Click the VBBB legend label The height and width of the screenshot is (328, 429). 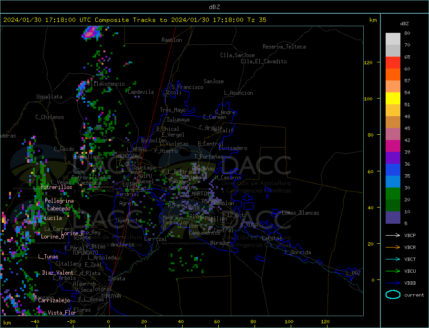410,283
